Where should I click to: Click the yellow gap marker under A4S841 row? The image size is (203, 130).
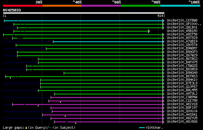click(65, 116)
